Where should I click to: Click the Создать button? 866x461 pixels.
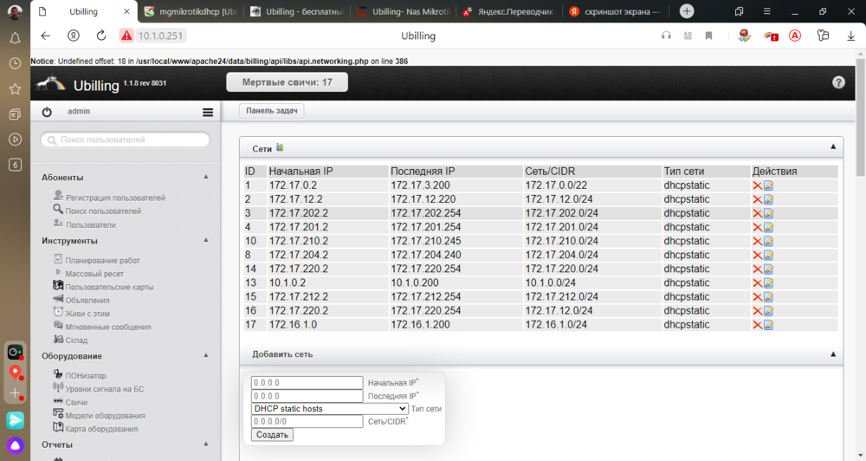272,434
